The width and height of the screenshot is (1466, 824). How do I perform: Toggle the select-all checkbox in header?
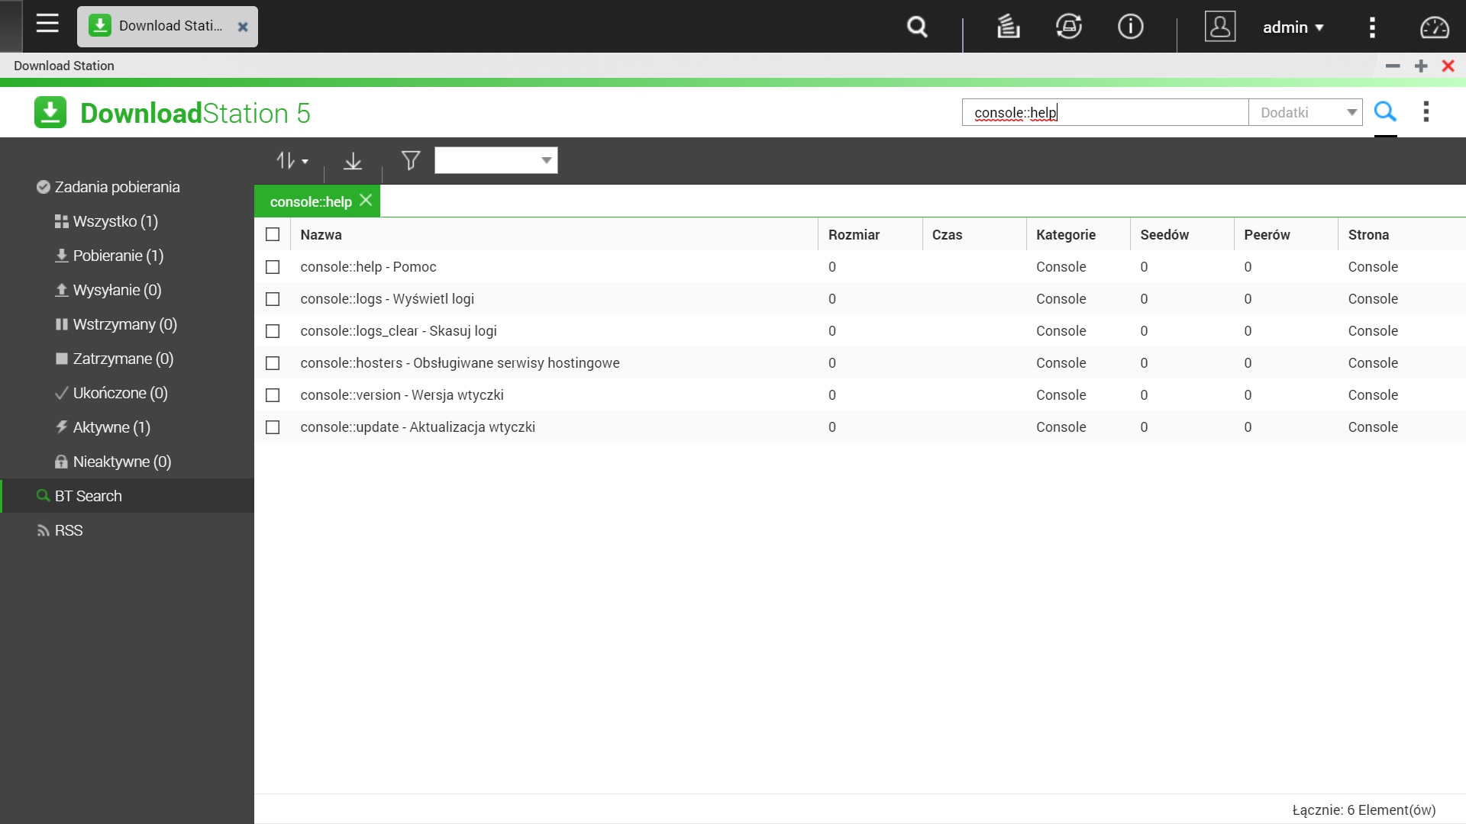[x=273, y=234]
